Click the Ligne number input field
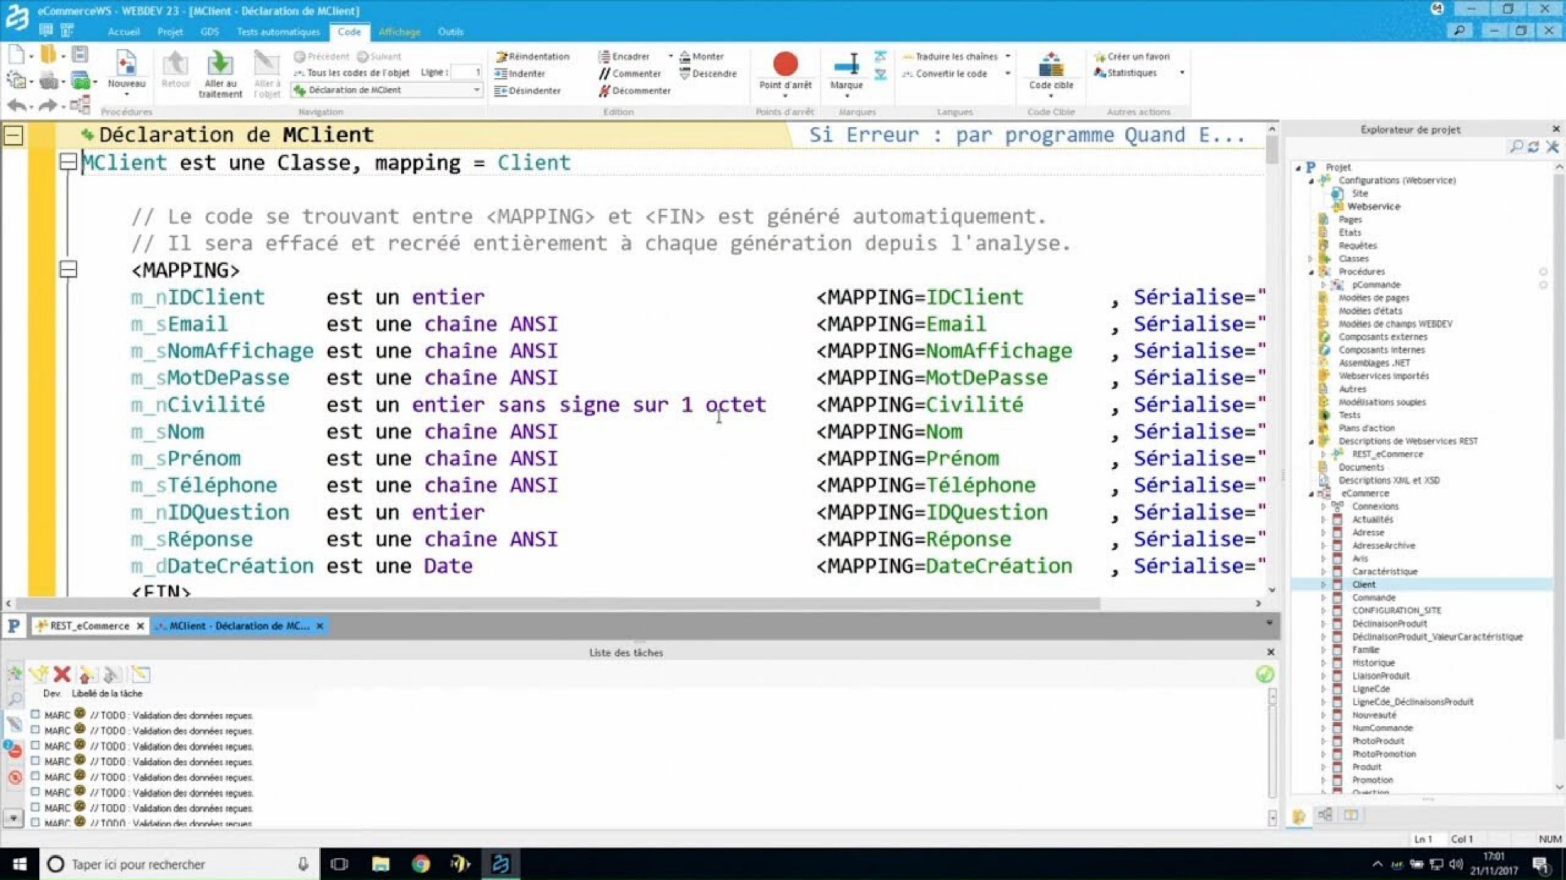 (467, 73)
